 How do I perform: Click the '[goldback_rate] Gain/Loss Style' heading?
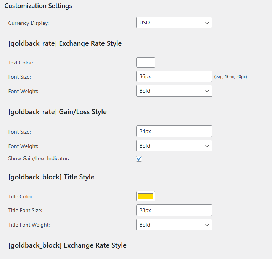tap(57, 112)
